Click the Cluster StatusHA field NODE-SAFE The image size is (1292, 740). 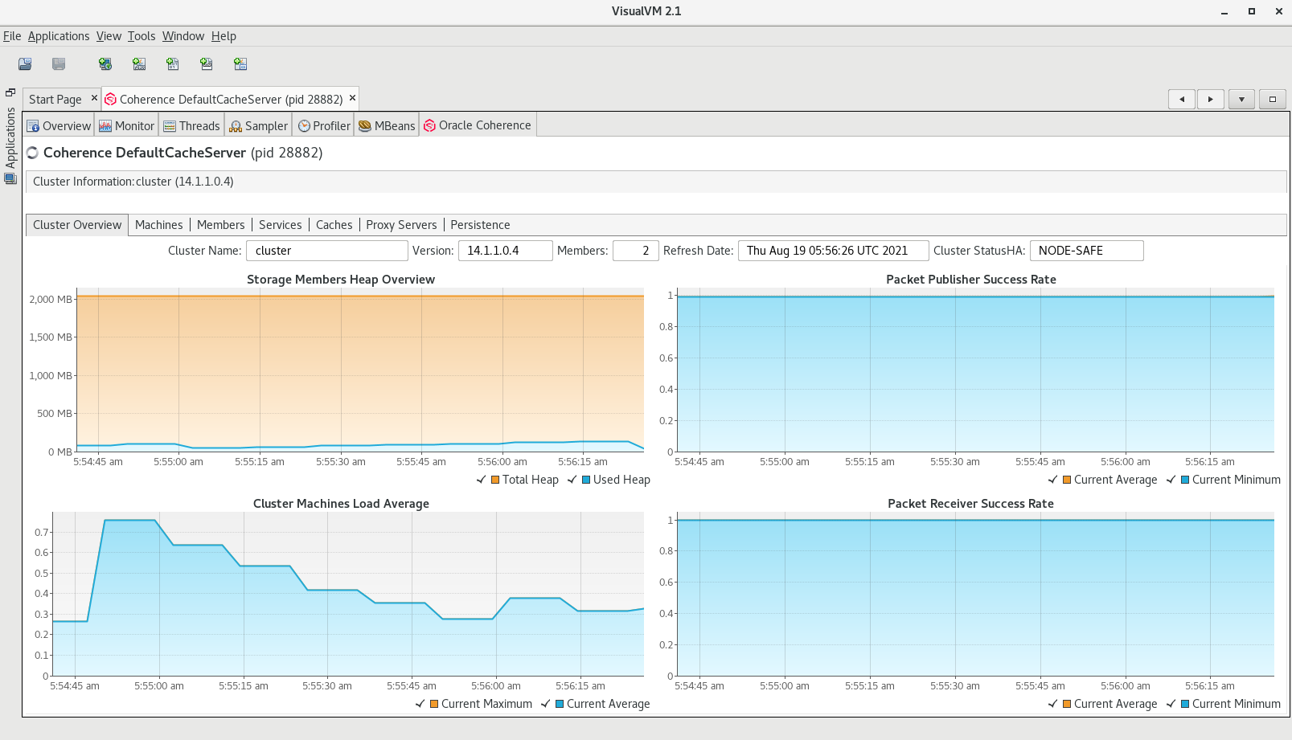point(1087,251)
